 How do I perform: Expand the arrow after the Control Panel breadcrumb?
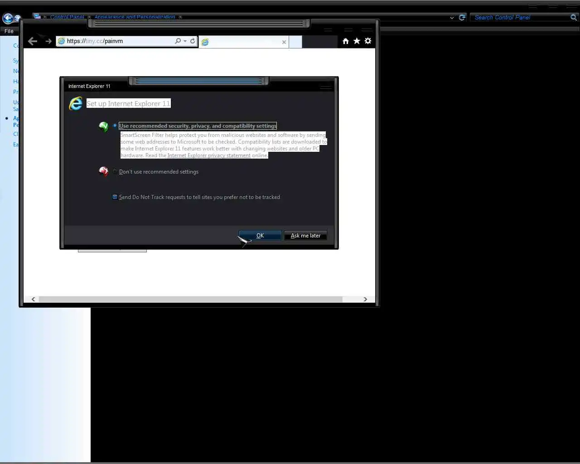point(89,17)
